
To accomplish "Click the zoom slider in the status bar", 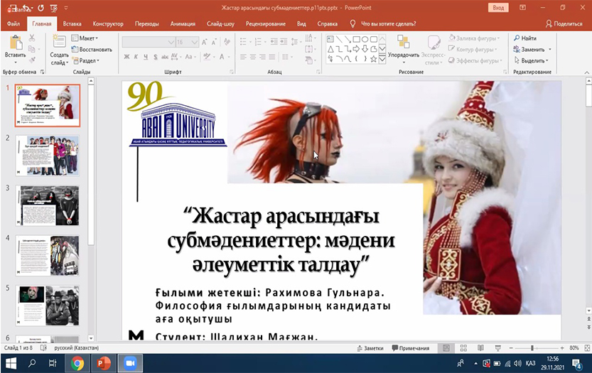I will click(x=533, y=348).
